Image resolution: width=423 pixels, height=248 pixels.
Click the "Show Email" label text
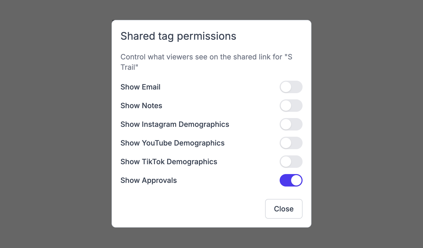coord(140,87)
